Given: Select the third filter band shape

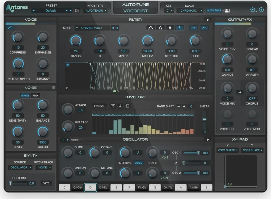Looking at the screenshot, I should tap(170, 28).
